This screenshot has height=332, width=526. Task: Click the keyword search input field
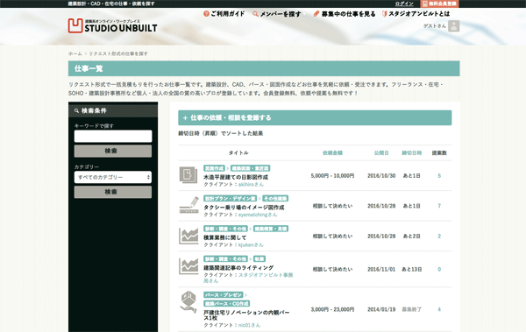point(113,136)
